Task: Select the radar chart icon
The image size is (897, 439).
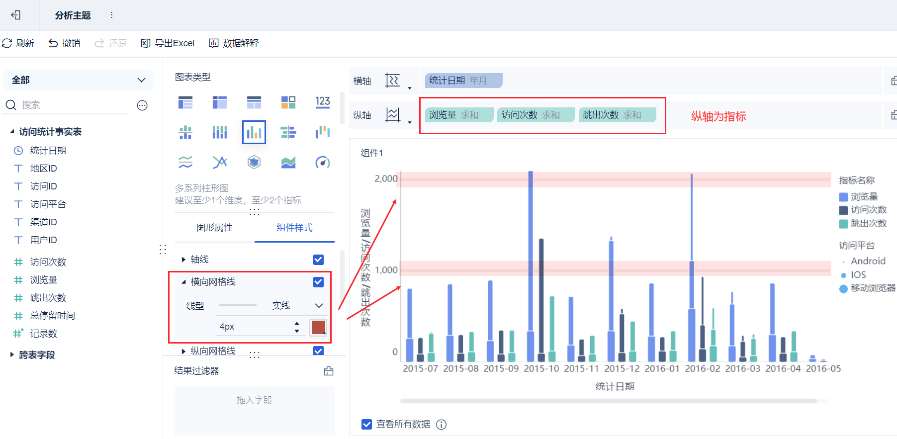Action: point(254,162)
